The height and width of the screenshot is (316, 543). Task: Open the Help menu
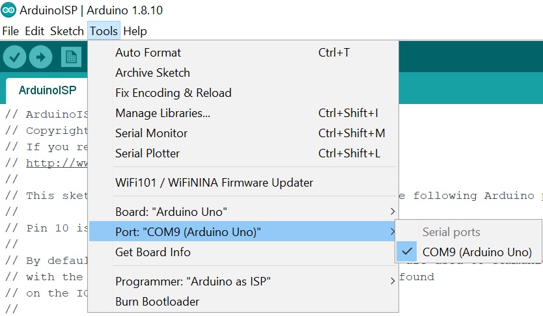click(x=135, y=31)
